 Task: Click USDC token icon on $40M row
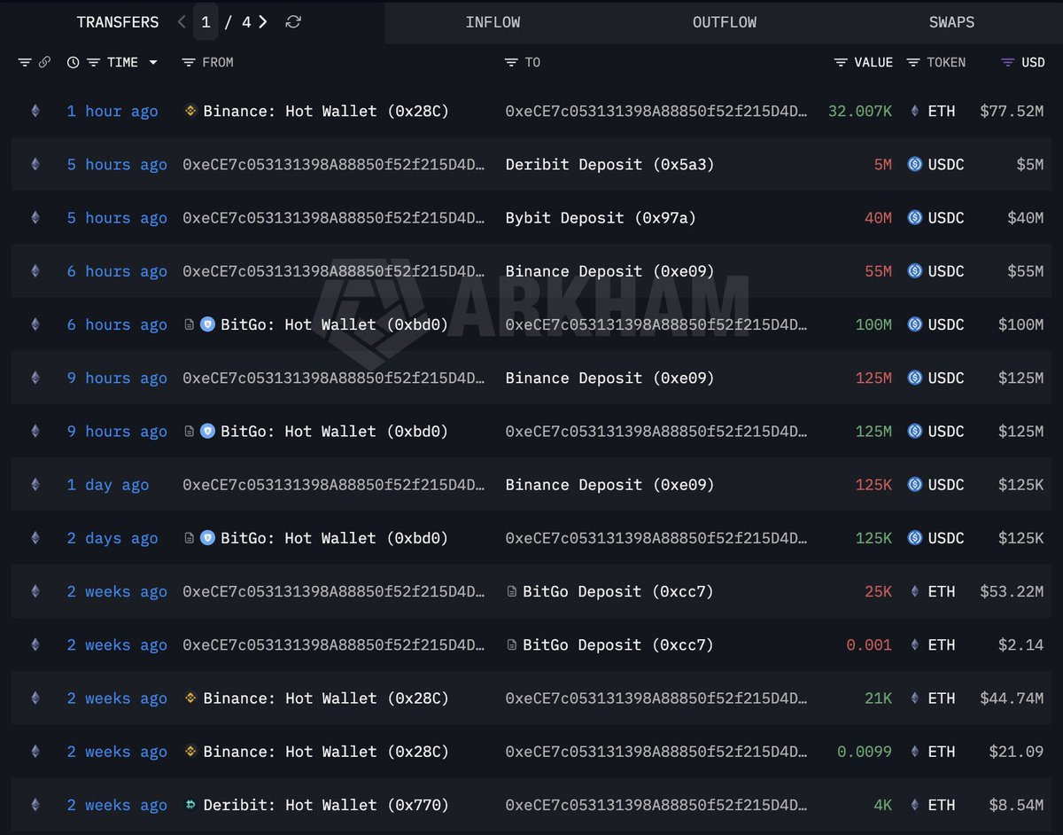tap(915, 217)
